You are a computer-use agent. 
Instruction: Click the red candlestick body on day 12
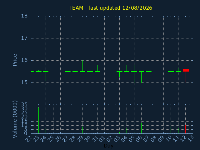[x=186, y=70]
